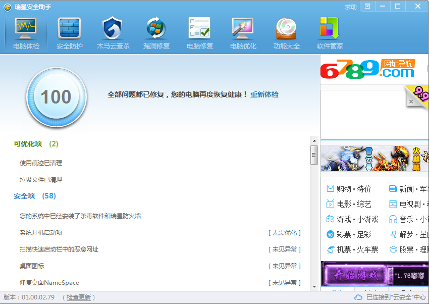Open the 电影·综艺 link

pos(354,204)
